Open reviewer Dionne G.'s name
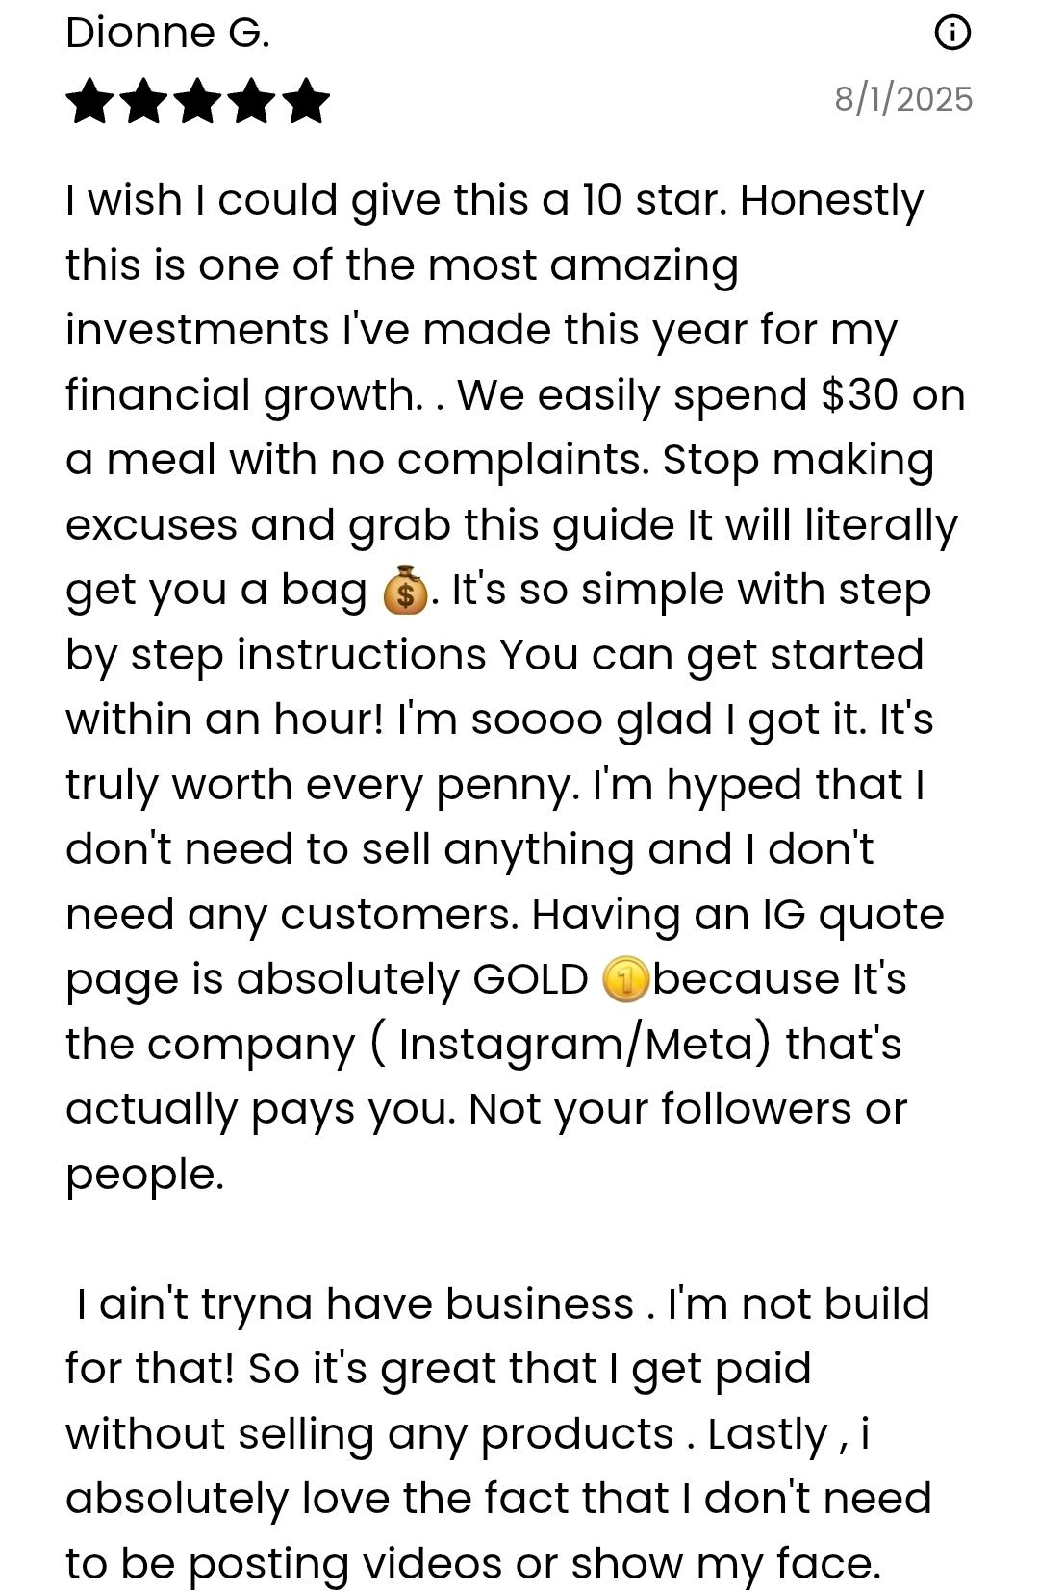Viewport: 1039px width, 1591px height. [x=167, y=34]
